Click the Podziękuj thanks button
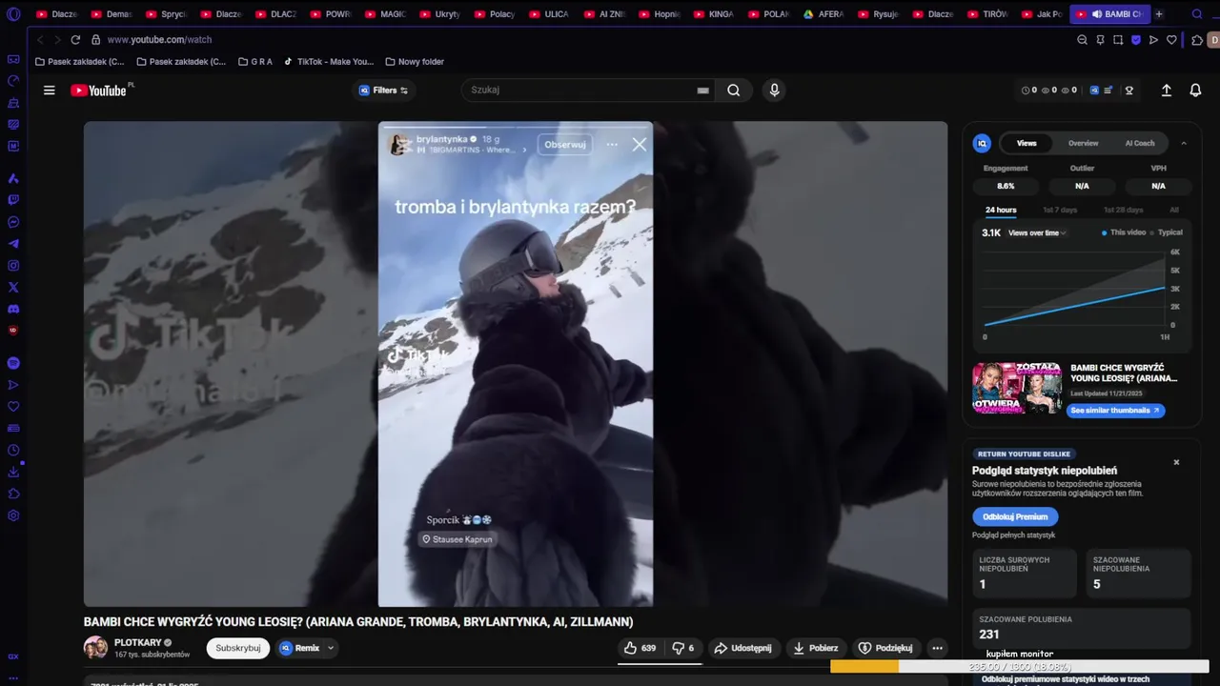This screenshot has height=686, width=1220. (x=886, y=648)
